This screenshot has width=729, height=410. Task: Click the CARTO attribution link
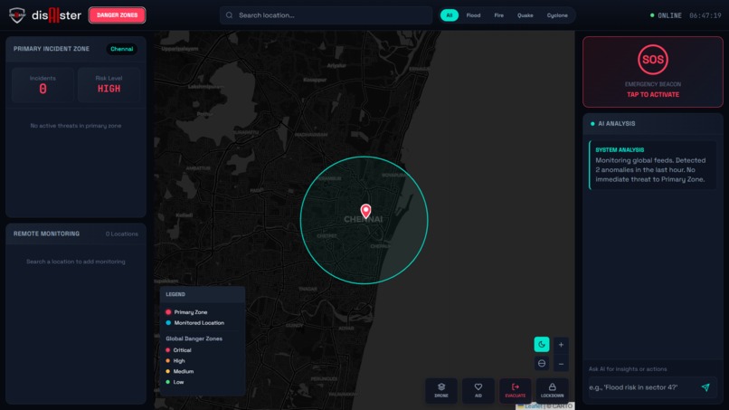point(562,406)
